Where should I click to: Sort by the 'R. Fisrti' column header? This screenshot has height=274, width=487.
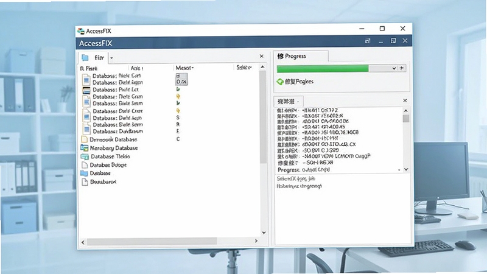(89, 68)
